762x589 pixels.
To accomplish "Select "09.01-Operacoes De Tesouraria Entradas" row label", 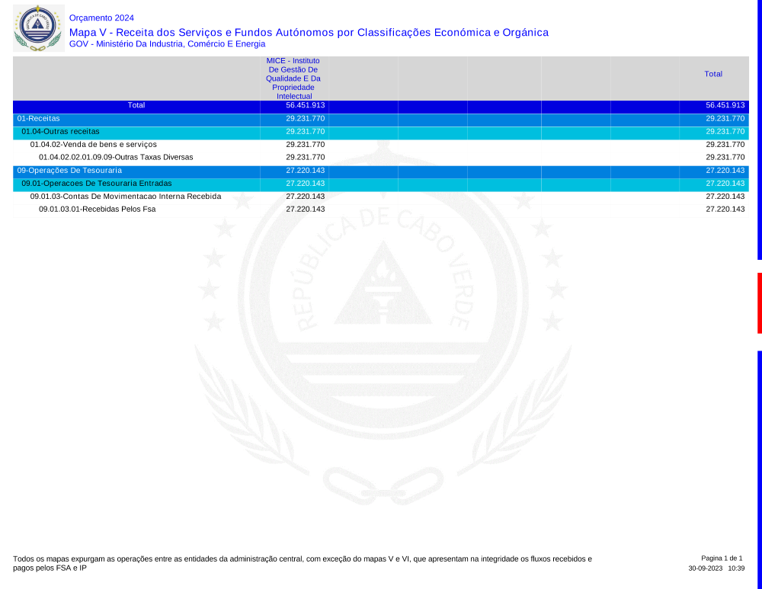I will 96,184.
